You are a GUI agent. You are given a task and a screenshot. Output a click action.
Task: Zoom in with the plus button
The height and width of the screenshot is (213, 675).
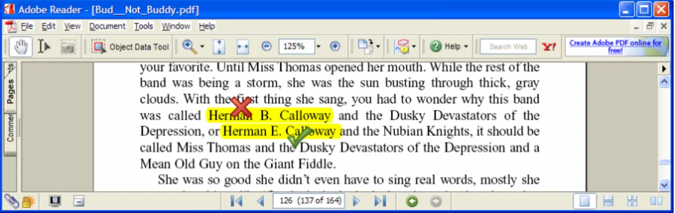point(335,46)
